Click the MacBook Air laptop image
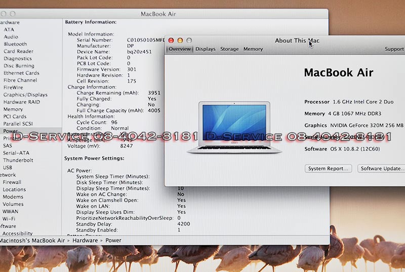This screenshot has width=405, height=272. tap(234, 127)
